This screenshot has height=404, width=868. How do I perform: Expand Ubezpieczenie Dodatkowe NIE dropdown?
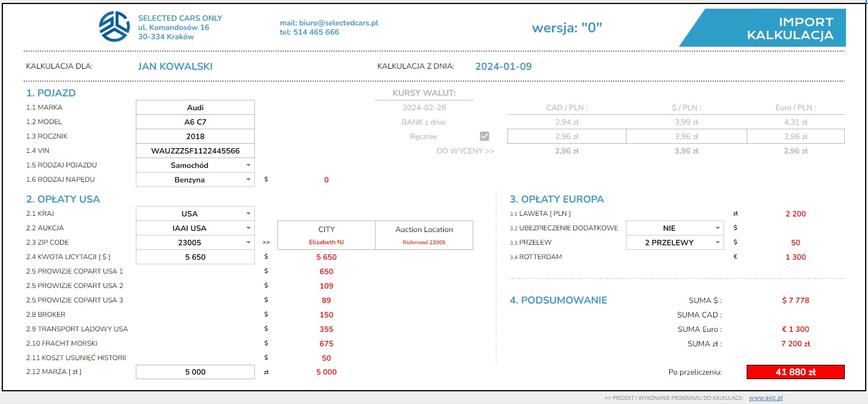717,228
